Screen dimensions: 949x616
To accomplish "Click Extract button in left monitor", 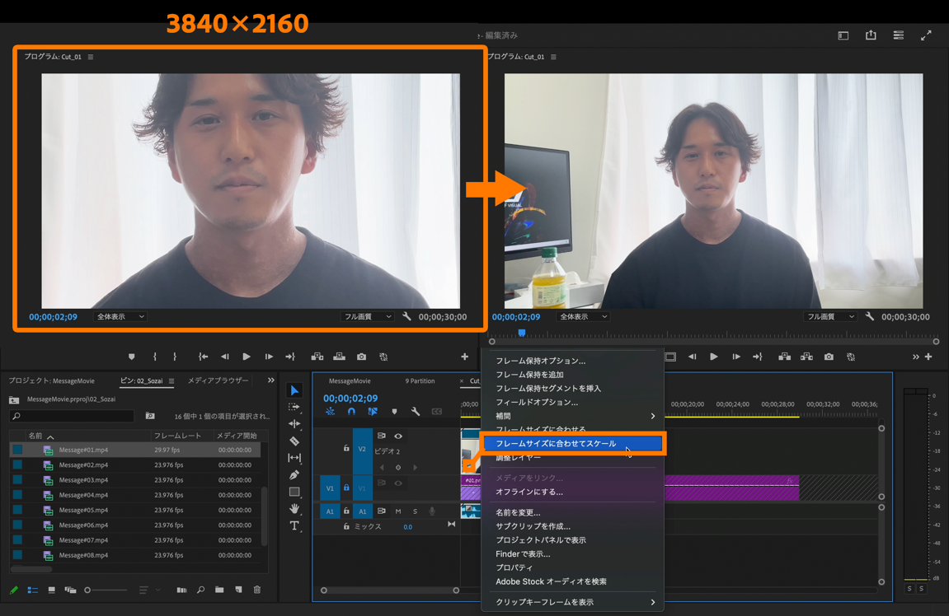I will [x=339, y=357].
